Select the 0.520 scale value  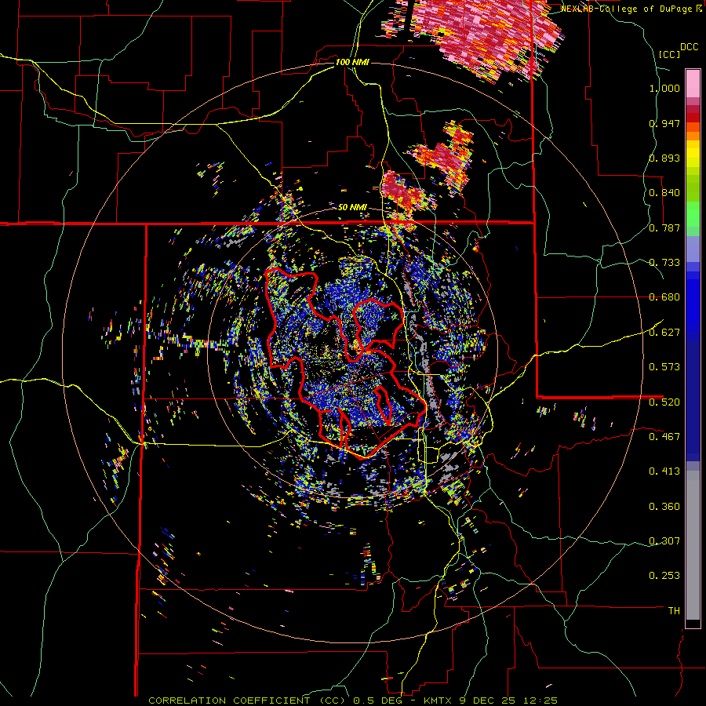[664, 402]
